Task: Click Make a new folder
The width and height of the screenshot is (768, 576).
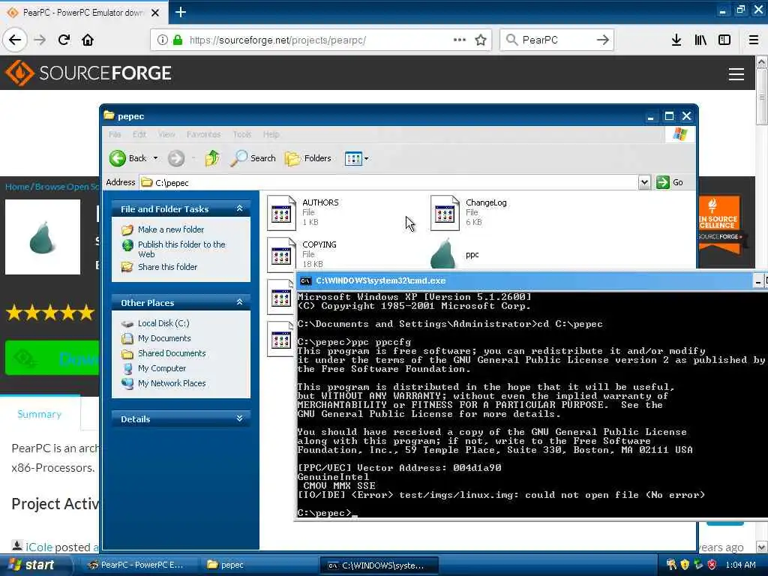Action: pyautogui.click(x=171, y=229)
